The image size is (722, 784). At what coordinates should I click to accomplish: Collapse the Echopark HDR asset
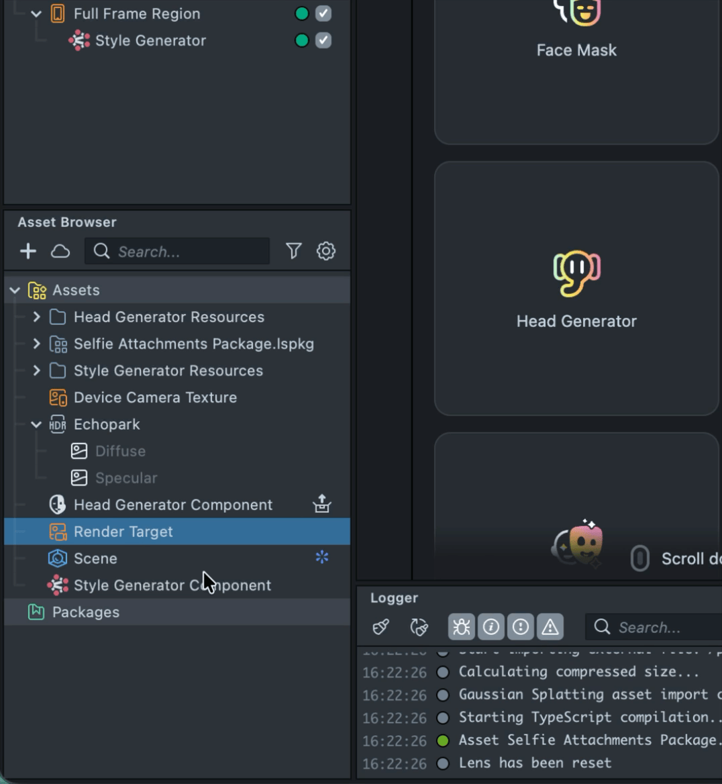point(37,424)
